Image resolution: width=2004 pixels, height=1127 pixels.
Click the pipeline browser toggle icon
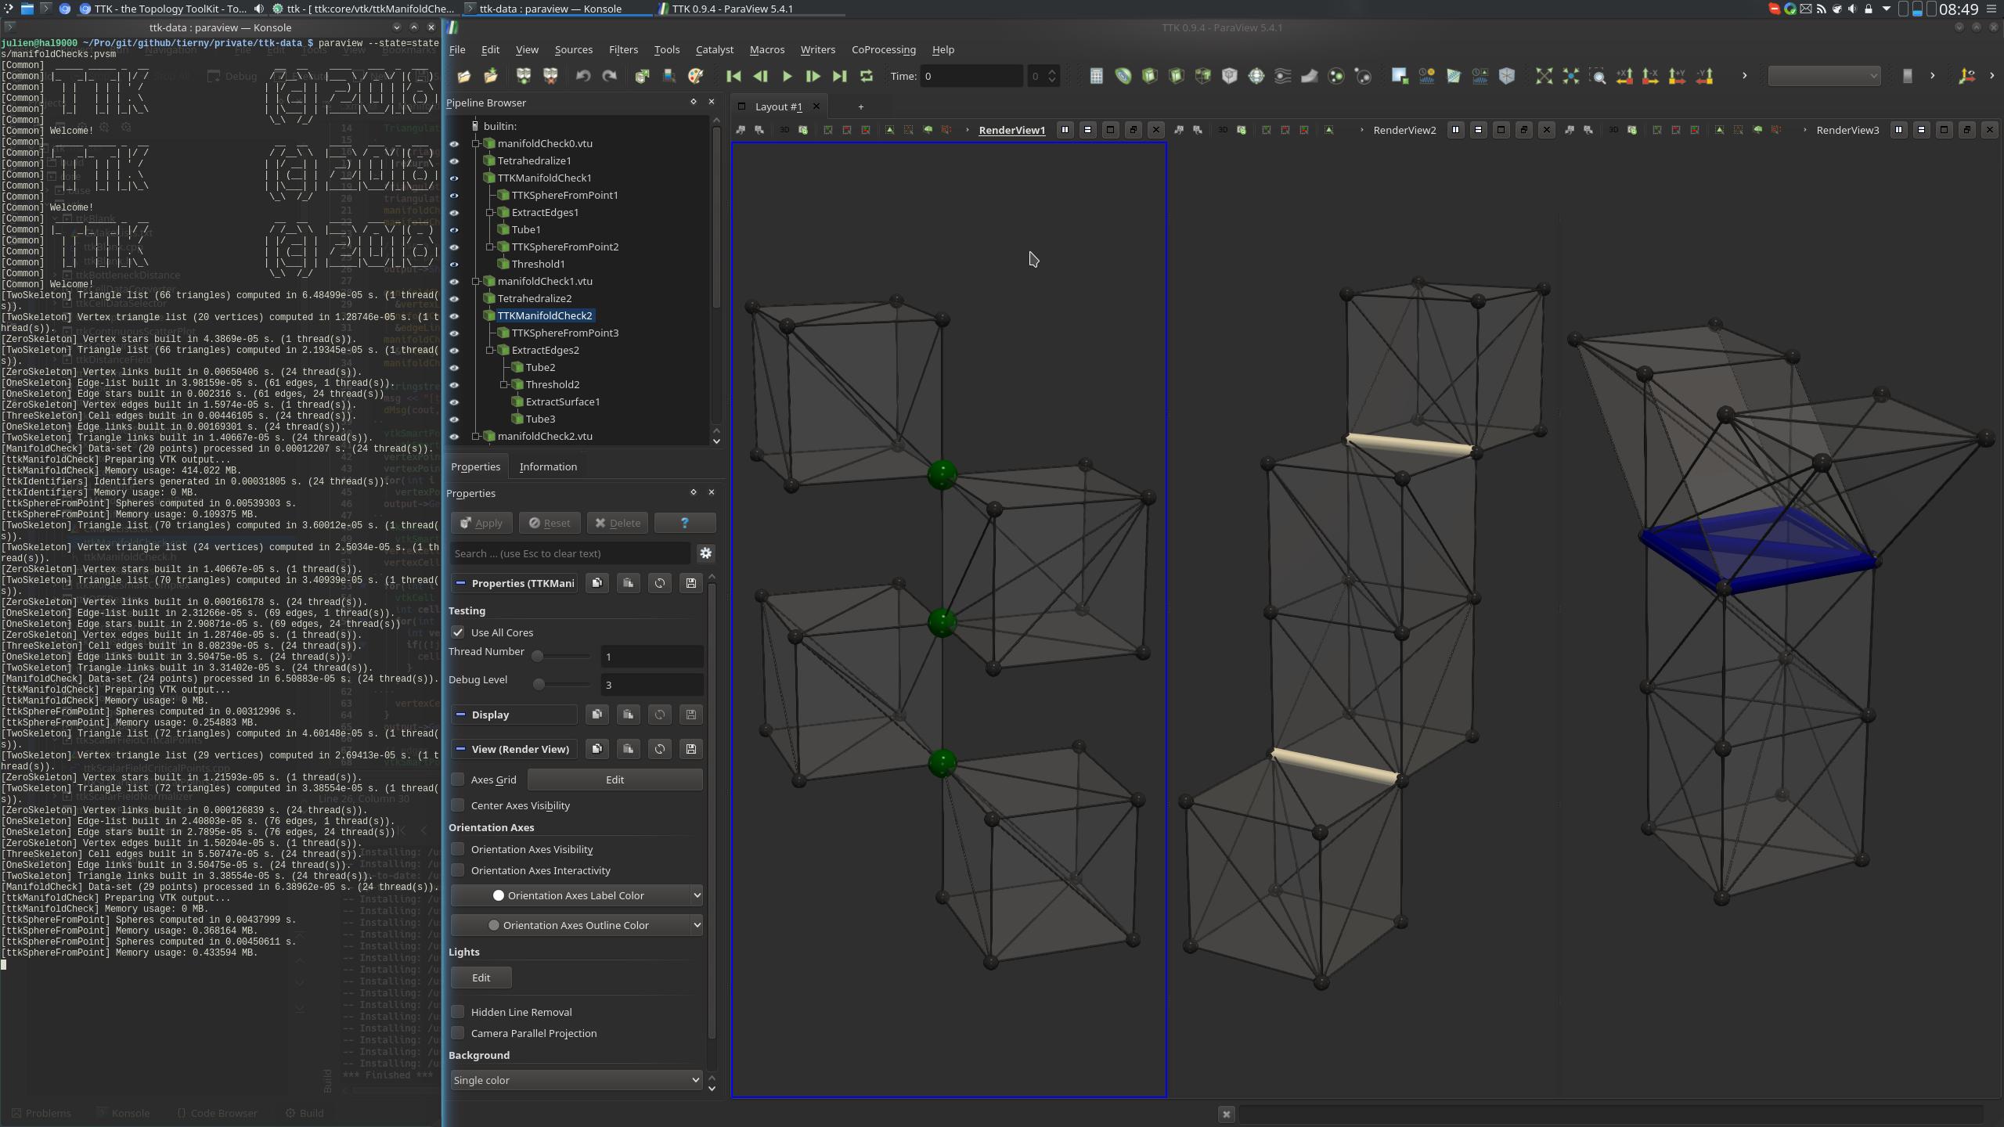(x=692, y=102)
